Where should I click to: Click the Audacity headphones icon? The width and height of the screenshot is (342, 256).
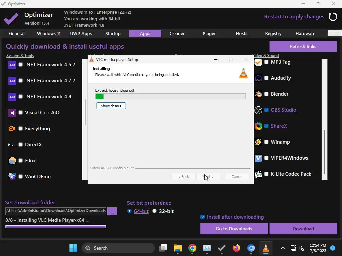[x=258, y=78]
